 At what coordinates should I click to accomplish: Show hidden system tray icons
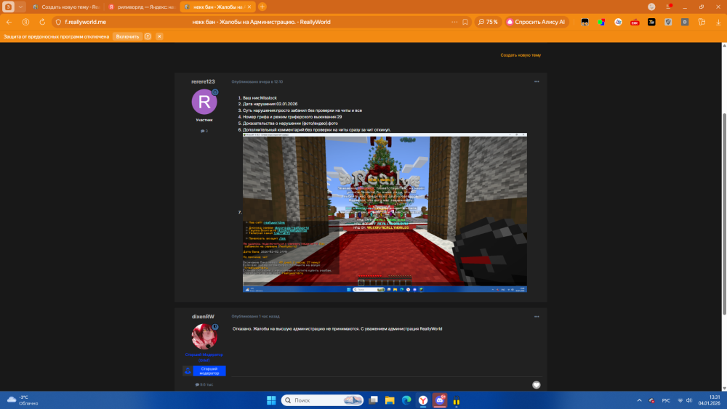(639, 400)
